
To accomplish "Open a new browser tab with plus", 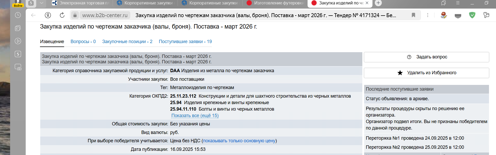I will (378, 3).
